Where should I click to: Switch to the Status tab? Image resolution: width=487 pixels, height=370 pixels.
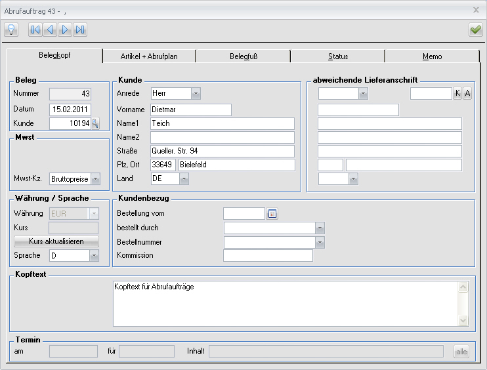click(338, 56)
